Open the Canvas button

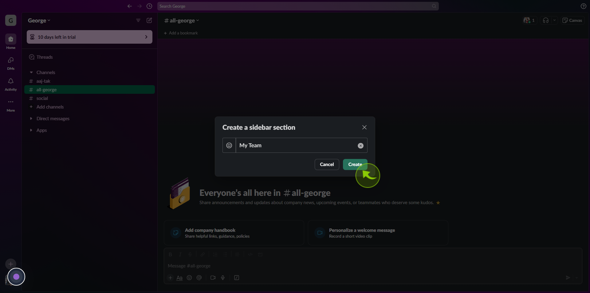click(x=572, y=20)
